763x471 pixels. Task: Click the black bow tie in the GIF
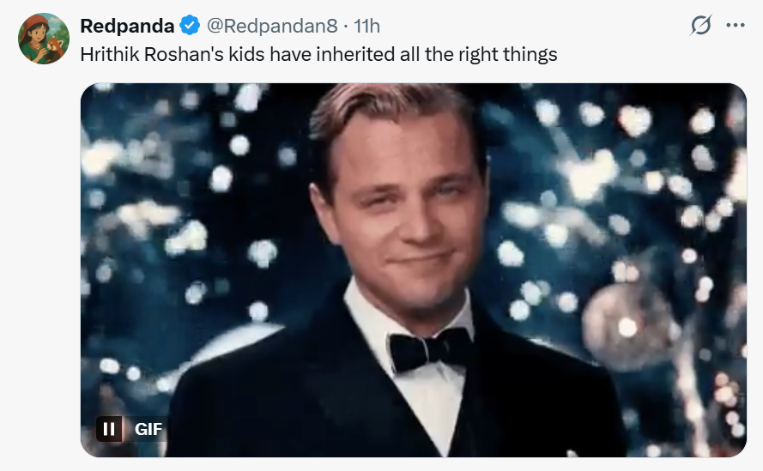point(429,349)
